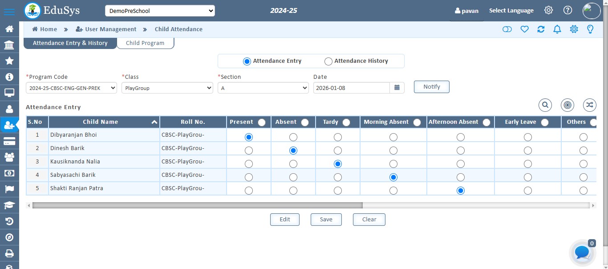Viewport: 608px width, 269px height.
Task: Open the chat bubble at bottom right
Action: 581,253
